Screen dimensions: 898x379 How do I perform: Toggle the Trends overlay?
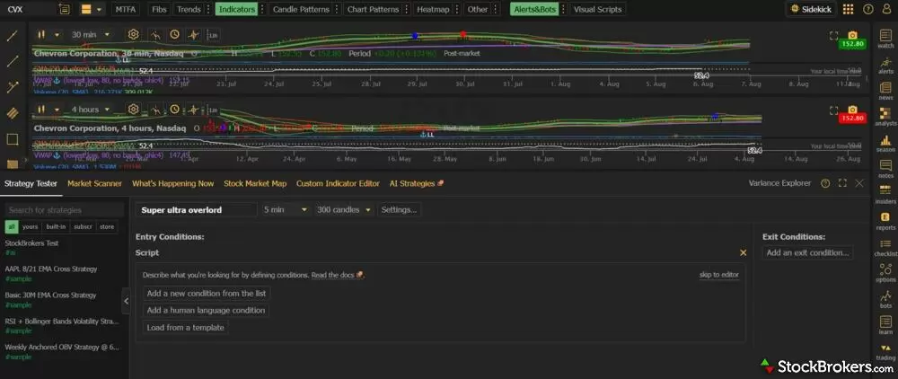click(x=189, y=9)
